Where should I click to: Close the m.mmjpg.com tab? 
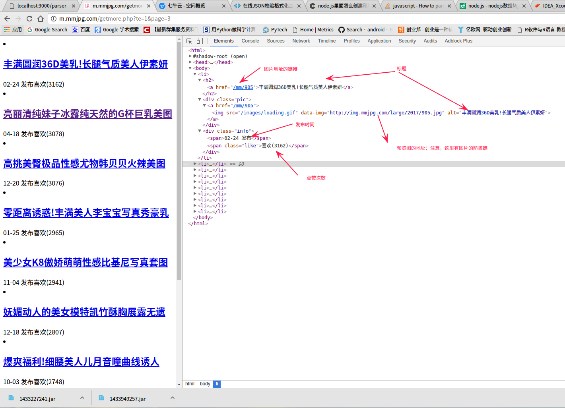(149, 6)
